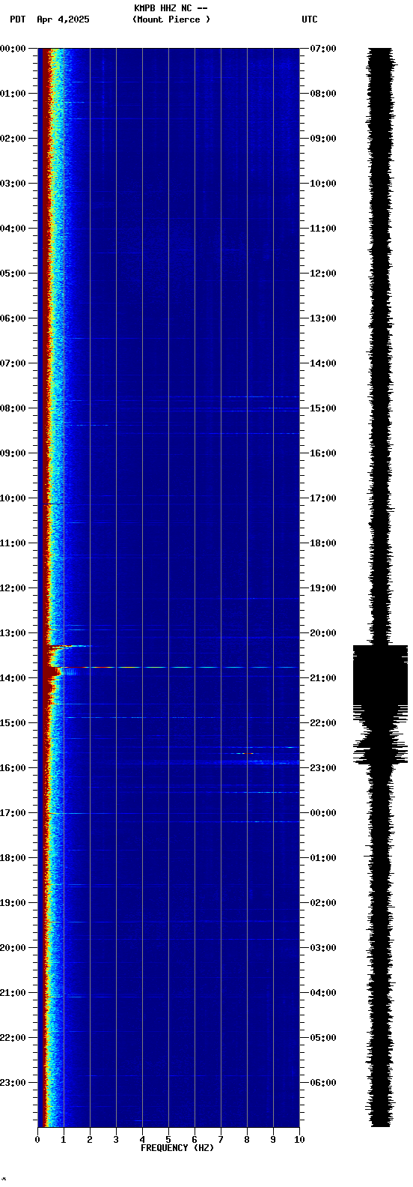413x1187 pixels.
Task: Click the 03:00 PDT time label
Action: coord(13,184)
